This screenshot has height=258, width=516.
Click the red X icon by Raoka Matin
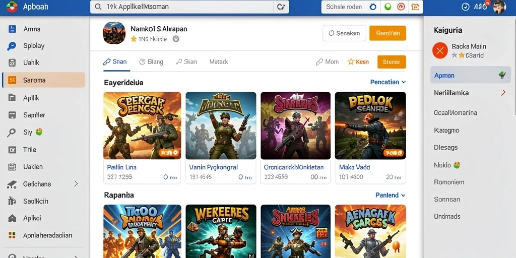point(440,51)
